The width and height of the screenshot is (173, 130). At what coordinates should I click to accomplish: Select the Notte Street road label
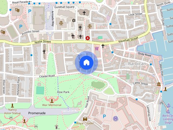[x=43, y=42]
